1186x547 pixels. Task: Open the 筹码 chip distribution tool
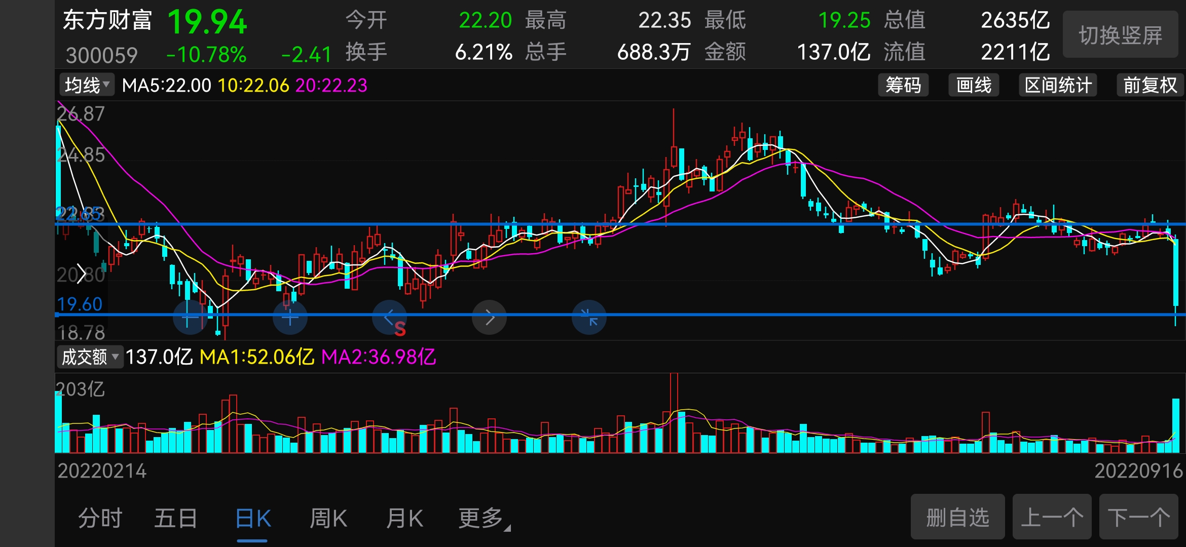coord(903,85)
